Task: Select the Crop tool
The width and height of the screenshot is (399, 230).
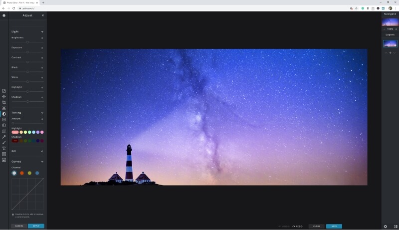Action: tap(4, 102)
